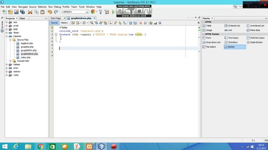This screenshot has height=150, width=268.
Task: Minimize the Projects panel
Action: click(x=46, y=18)
